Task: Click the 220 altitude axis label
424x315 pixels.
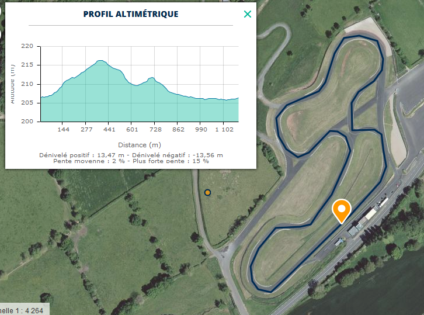Action: pyautogui.click(x=27, y=46)
